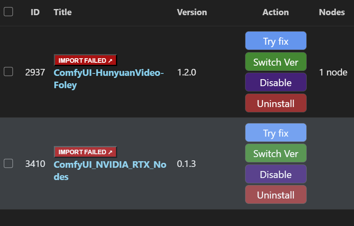This screenshot has height=226, width=354.
Task: Uninstall ComfyUI-HunyuanVideo-Foley
Action: tap(275, 103)
